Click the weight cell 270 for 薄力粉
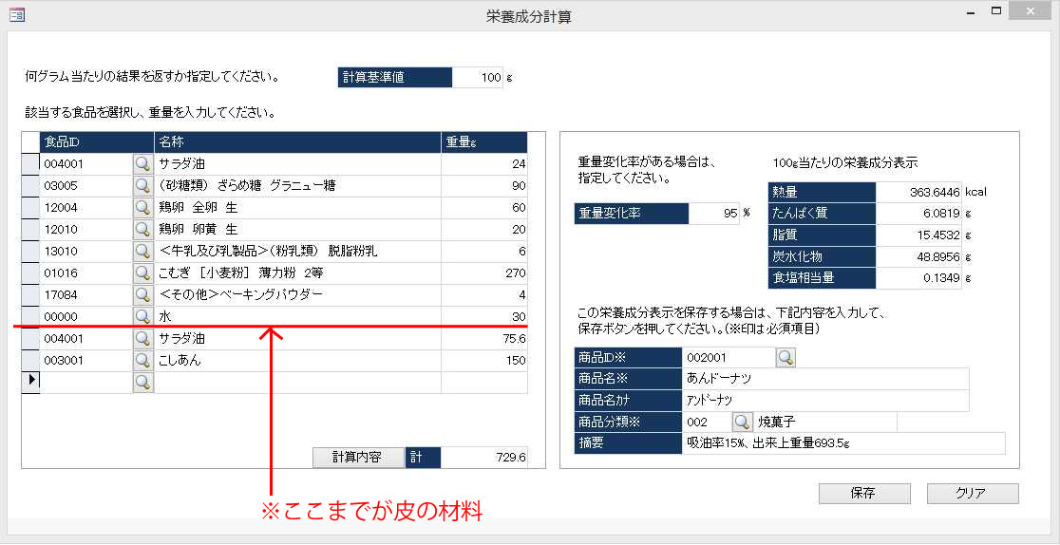 (x=484, y=273)
